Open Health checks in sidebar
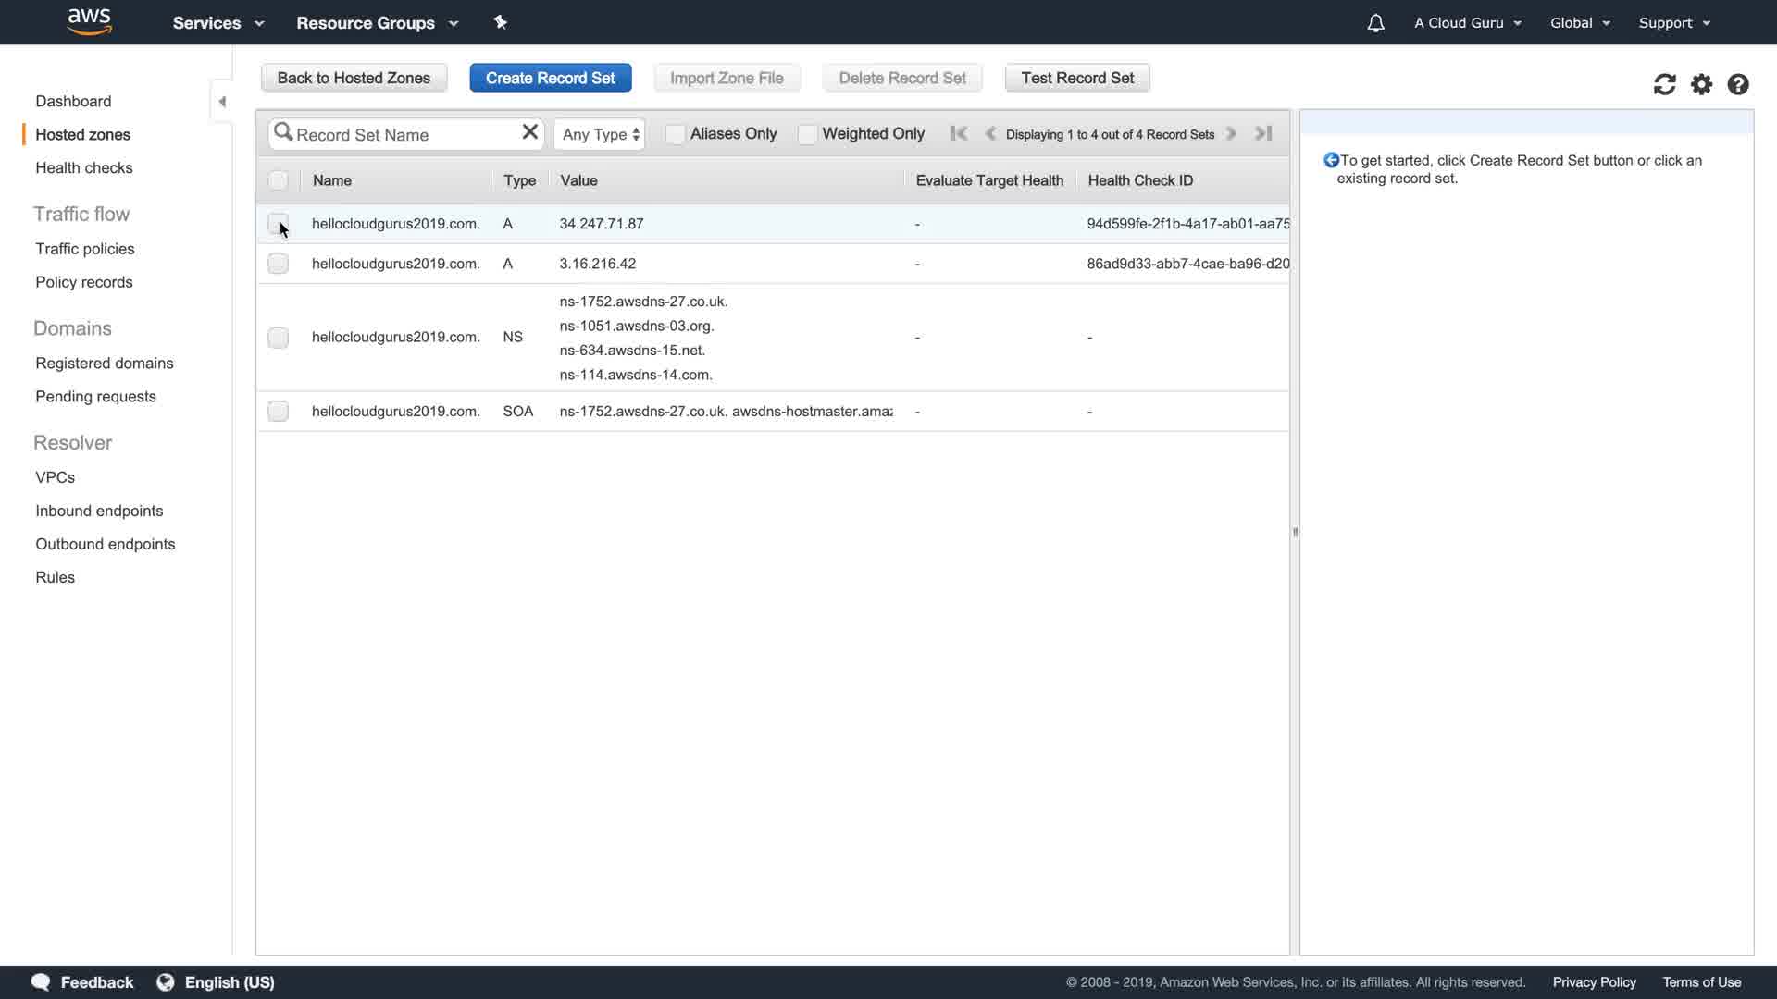The height and width of the screenshot is (999, 1777). (x=84, y=167)
